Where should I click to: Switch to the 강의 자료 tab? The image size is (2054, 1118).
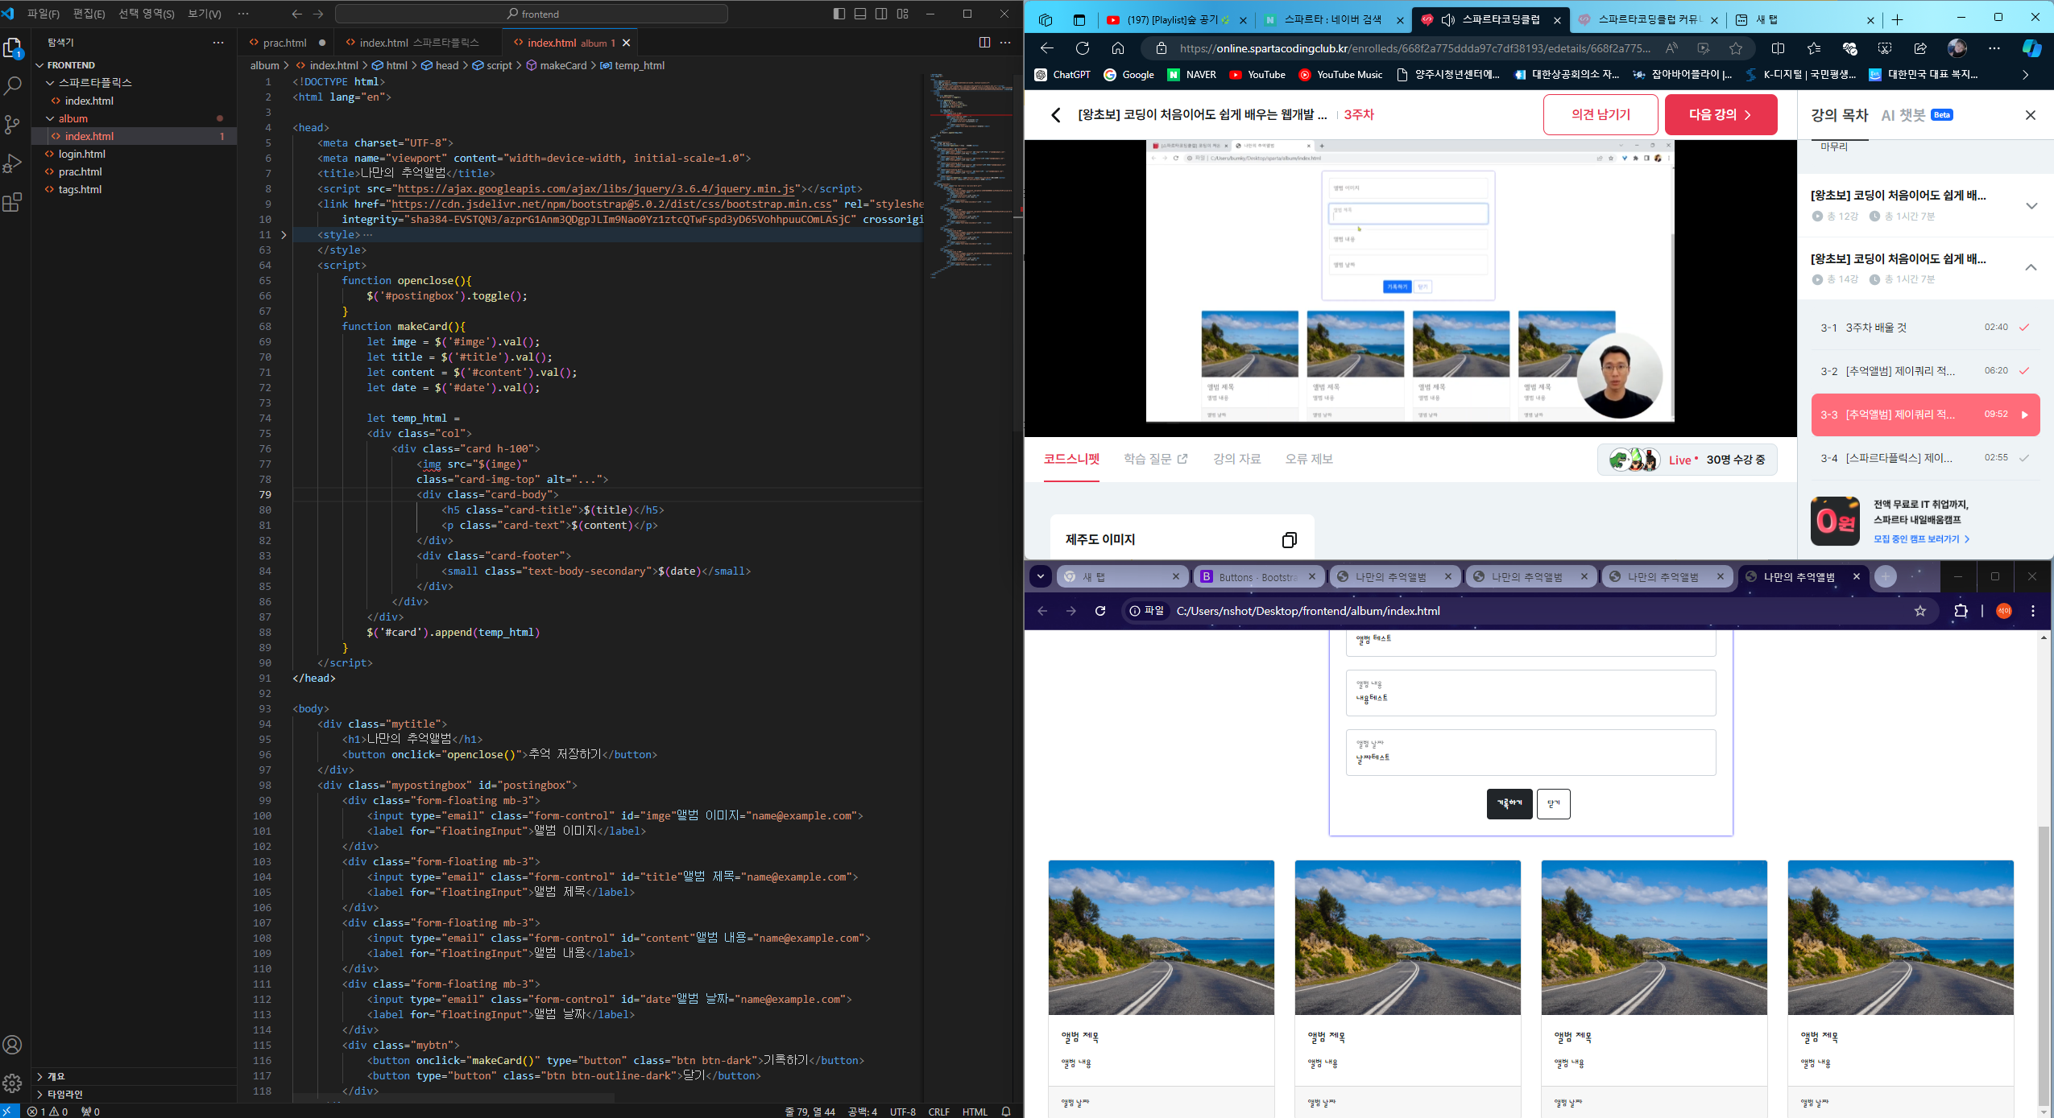click(x=1236, y=459)
